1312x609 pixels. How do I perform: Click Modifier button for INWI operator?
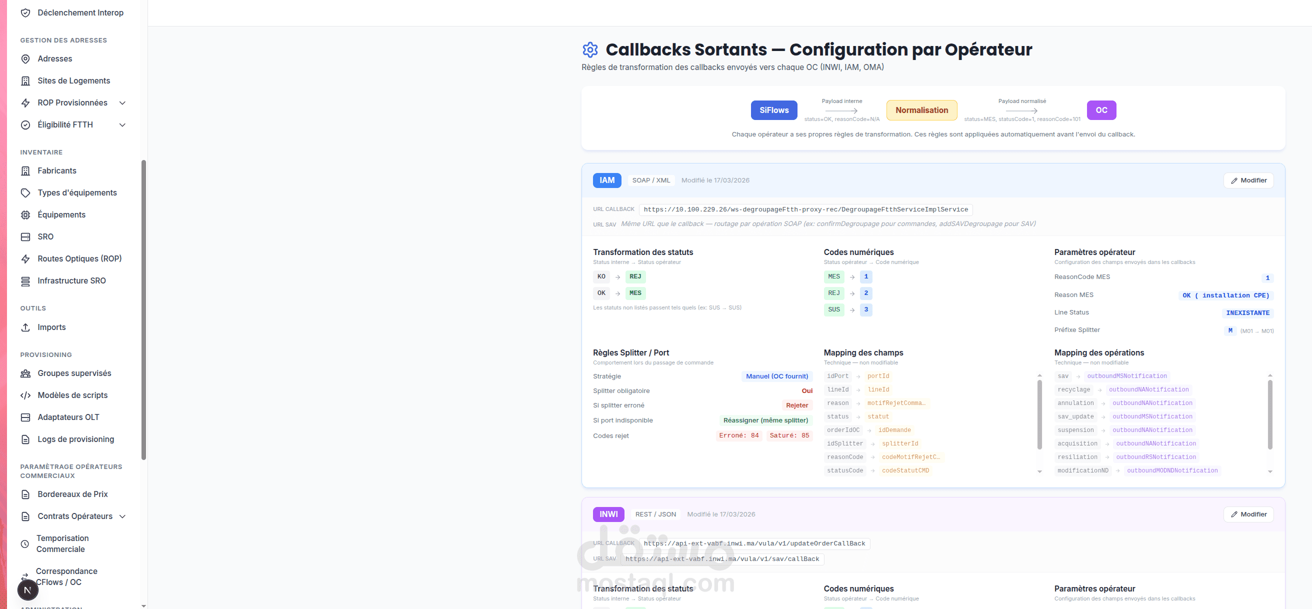(1248, 514)
